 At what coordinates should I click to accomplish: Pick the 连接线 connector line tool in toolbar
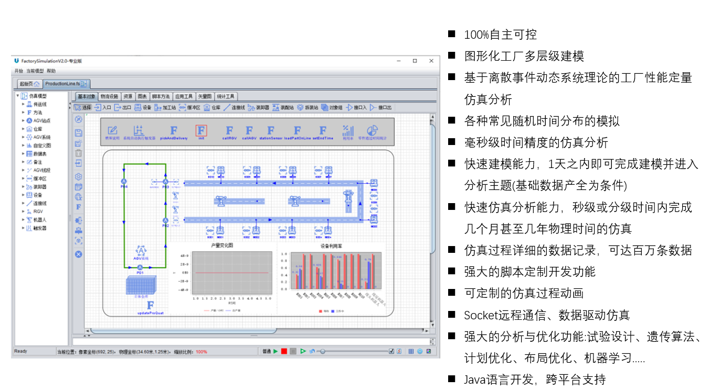[x=235, y=107]
